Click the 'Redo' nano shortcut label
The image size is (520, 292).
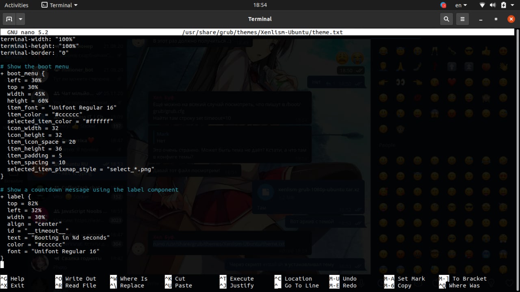tap(349, 286)
